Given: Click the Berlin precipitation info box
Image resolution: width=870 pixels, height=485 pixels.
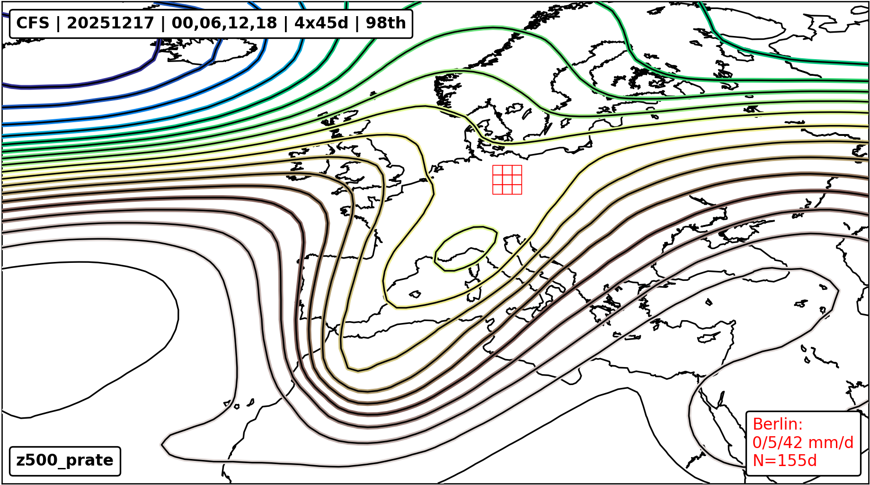Looking at the screenshot, I should tap(803, 442).
